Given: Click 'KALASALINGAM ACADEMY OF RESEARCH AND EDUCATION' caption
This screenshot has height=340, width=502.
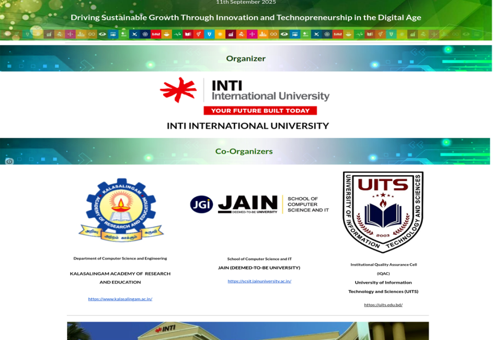Looking at the screenshot, I should pyautogui.click(x=120, y=278).
